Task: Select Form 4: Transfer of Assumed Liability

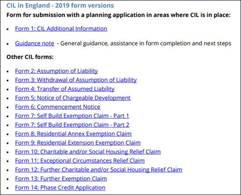Action: click(x=65, y=89)
